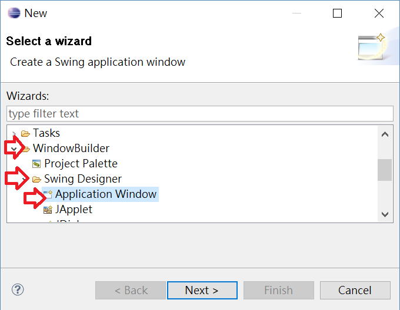Select the Application Window wizard
This screenshot has height=310, width=400.
(106, 194)
